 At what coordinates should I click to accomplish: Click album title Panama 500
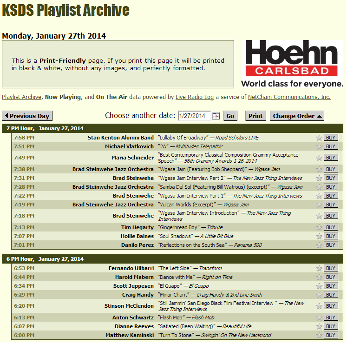[x=249, y=245]
